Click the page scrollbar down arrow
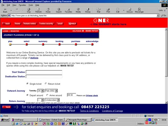Image resolution: width=168 pixels, height=126 pixels. tap(166, 103)
